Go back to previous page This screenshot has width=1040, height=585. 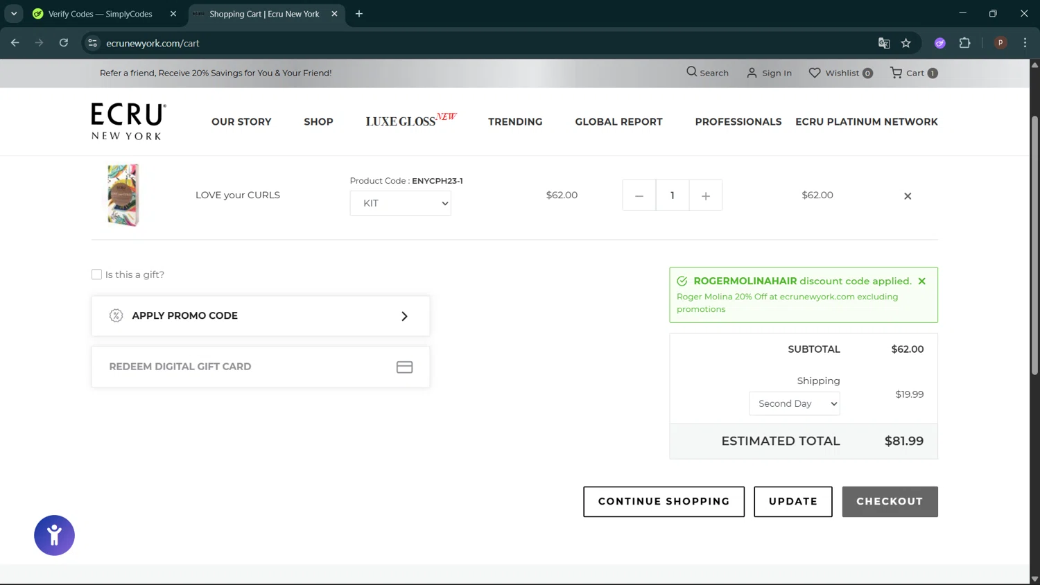point(15,43)
